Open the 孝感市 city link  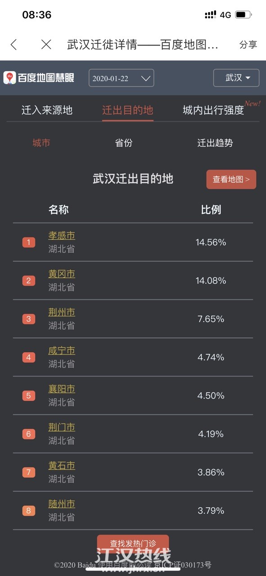(x=62, y=236)
